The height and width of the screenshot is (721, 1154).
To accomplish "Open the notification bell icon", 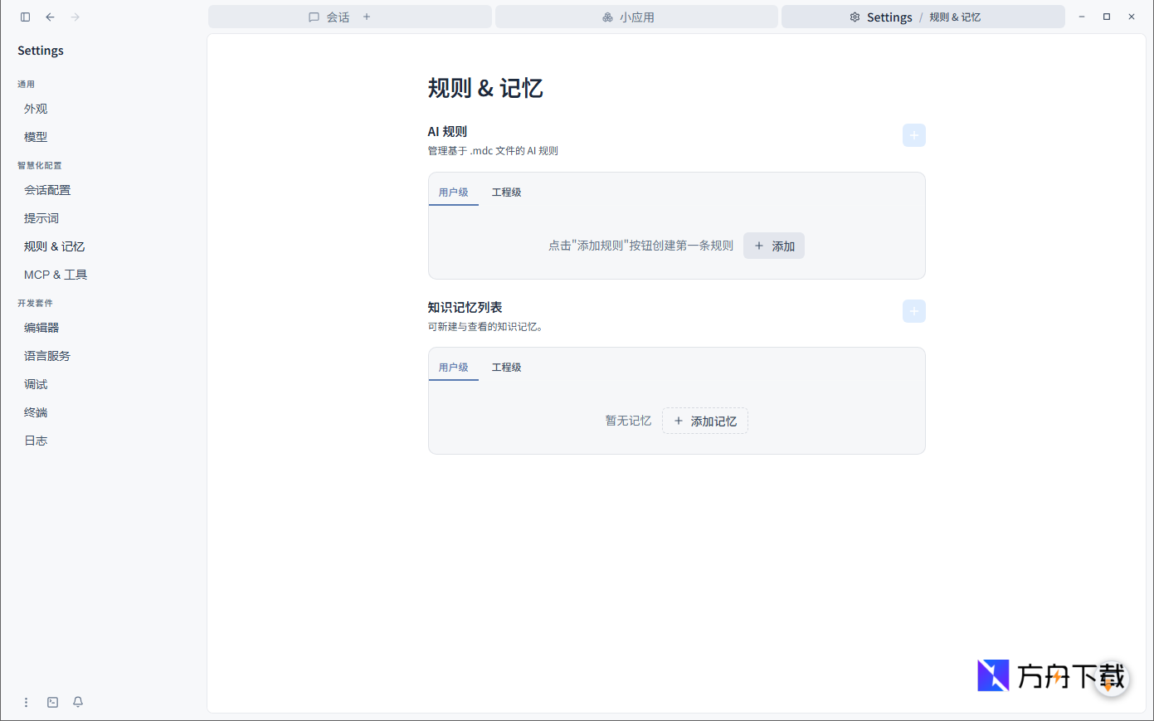I will 77,702.
